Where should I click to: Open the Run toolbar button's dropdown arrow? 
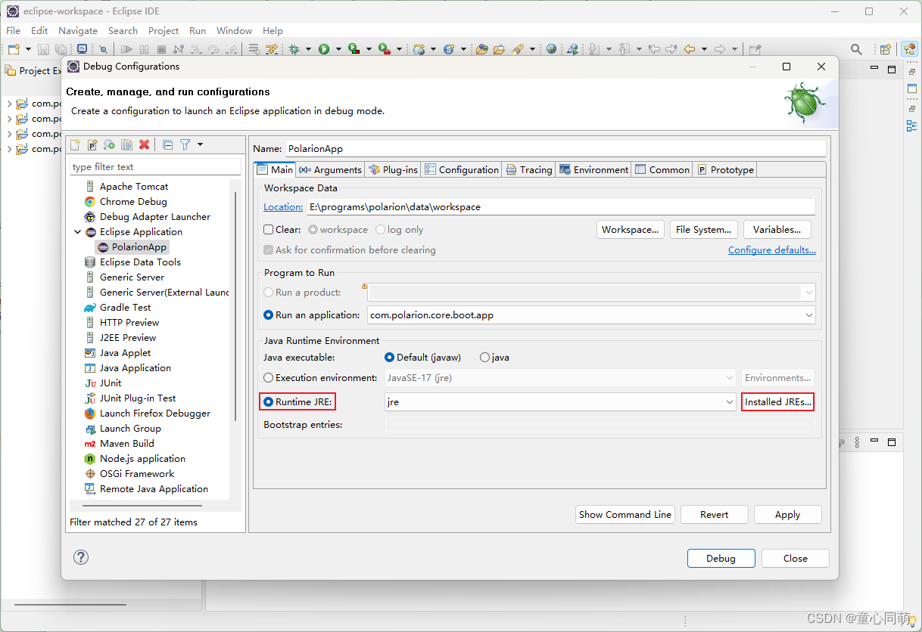coord(338,49)
